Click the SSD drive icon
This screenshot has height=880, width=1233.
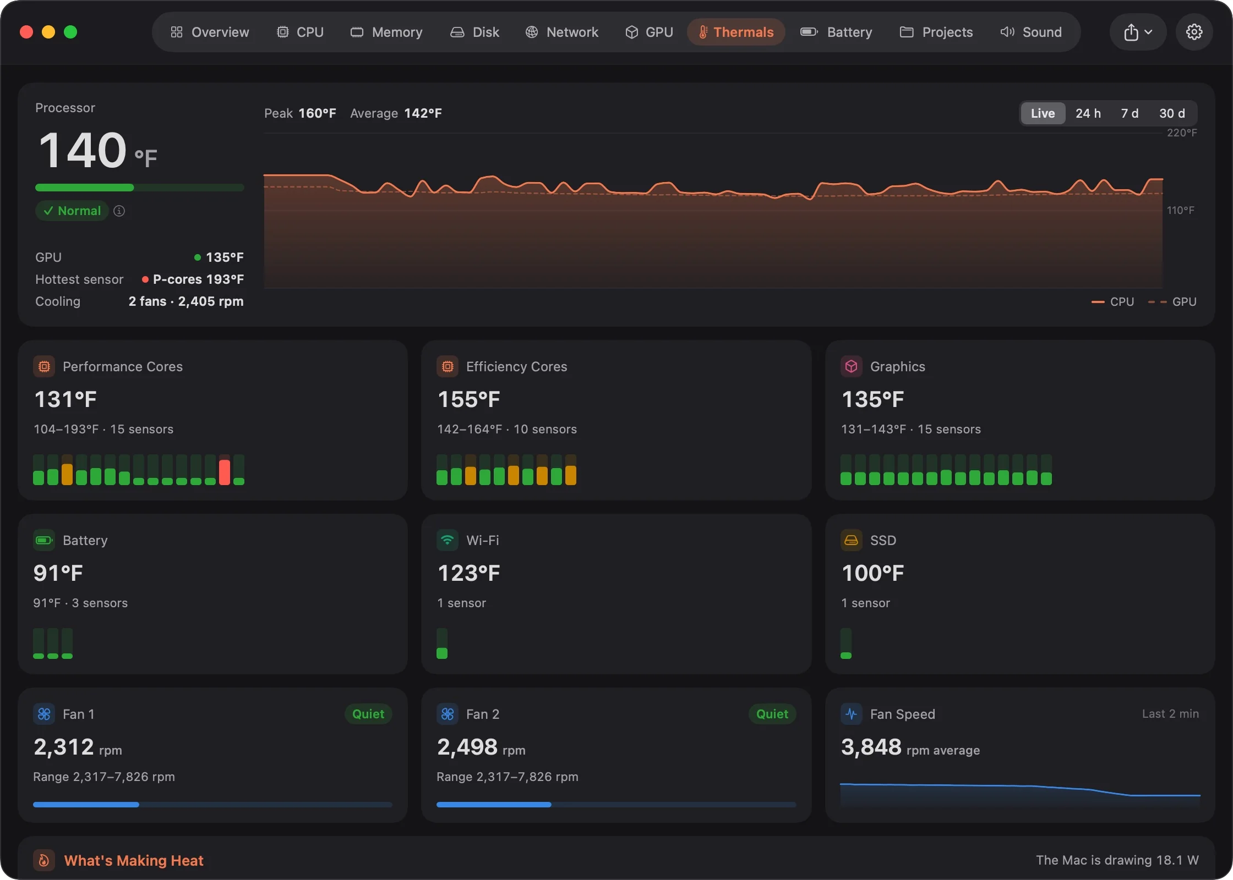pos(851,540)
